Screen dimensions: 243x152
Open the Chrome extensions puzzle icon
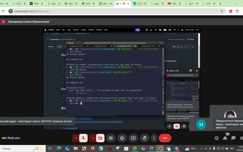(237, 11)
